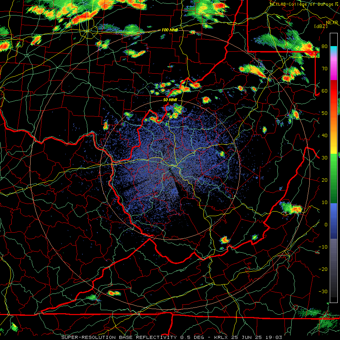Click the -10 value on the dBZ scale
Screen dimensions: 340x340
click(x=323, y=247)
